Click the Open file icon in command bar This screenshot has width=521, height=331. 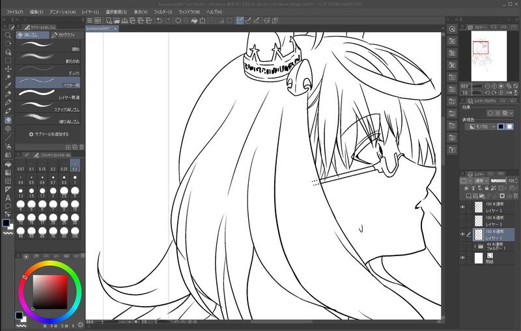[117, 21]
